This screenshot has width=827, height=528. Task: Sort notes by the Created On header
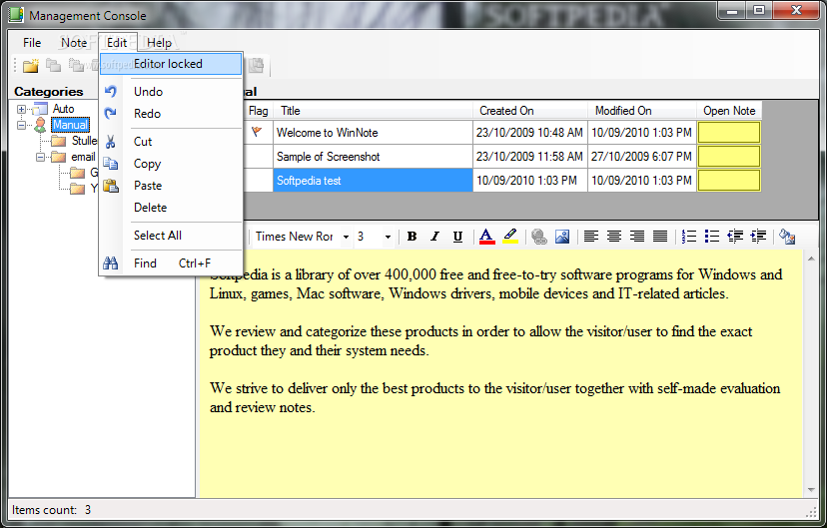(x=530, y=111)
